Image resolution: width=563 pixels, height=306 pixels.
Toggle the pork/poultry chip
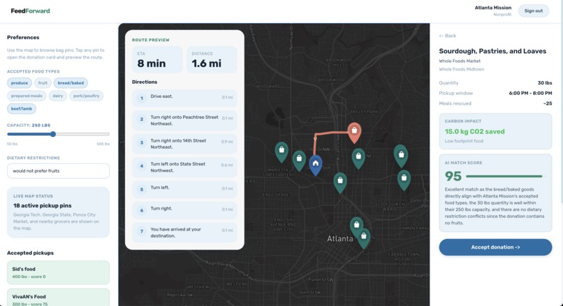[86, 96]
